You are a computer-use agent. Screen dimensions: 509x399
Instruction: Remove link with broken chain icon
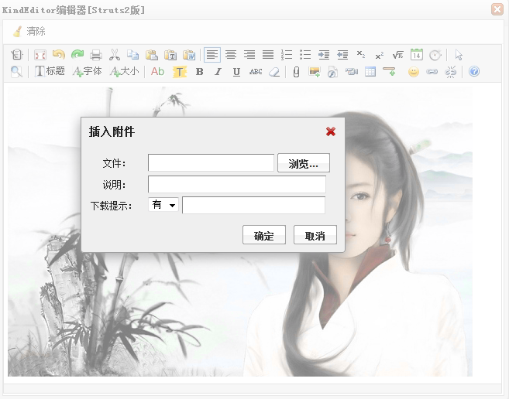(x=451, y=72)
